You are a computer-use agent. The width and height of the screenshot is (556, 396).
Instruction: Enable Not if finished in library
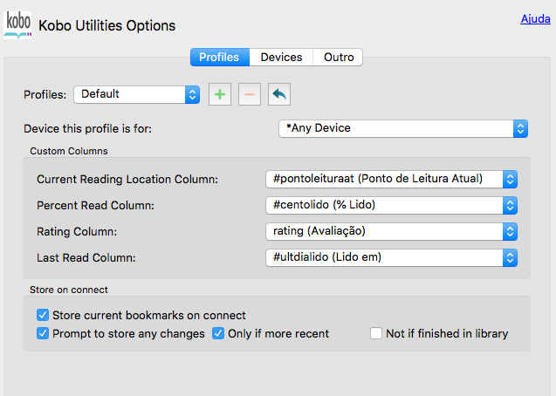[x=376, y=333]
